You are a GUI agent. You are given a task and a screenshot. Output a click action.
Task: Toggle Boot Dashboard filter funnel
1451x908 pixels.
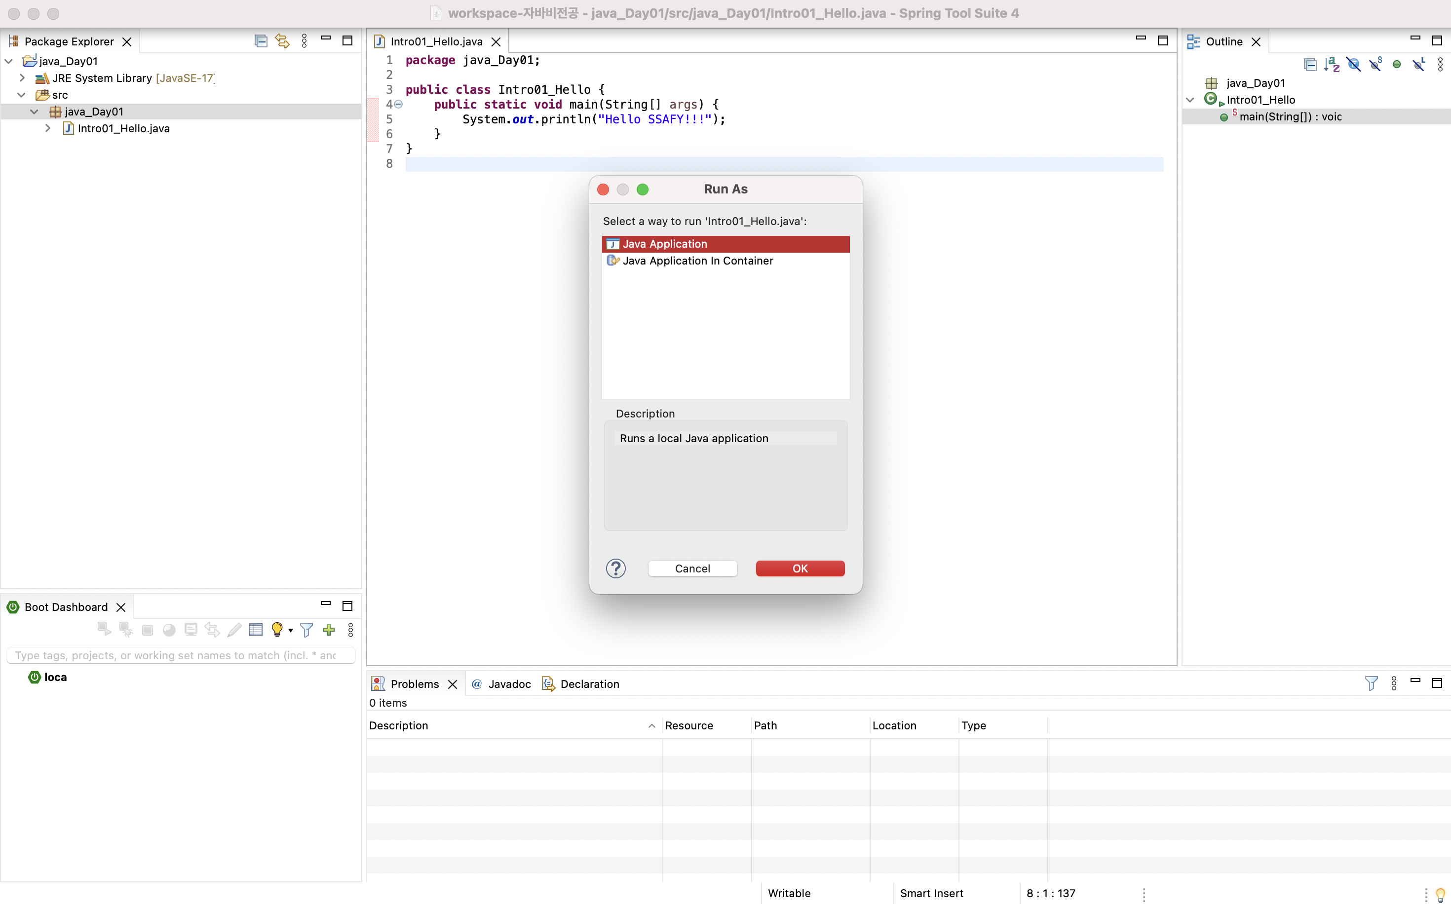click(306, 629)
